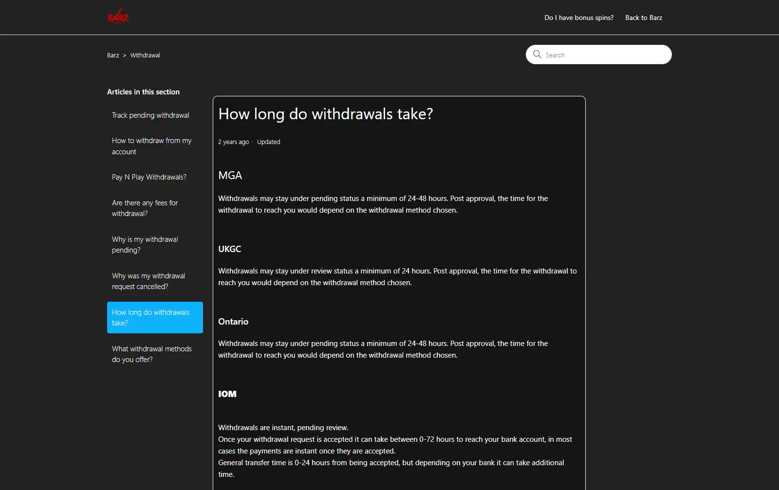The height and width of the screenshot is (490, 779).
Task: Select highlighted 'How long do withdrawals take?' item
Action: click(155, 318)
